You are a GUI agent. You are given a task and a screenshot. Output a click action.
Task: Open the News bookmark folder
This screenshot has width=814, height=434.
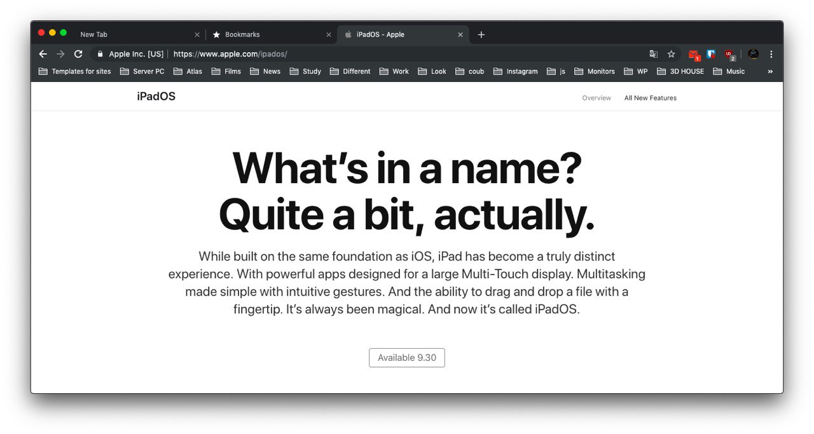click(x=265, y=71)
